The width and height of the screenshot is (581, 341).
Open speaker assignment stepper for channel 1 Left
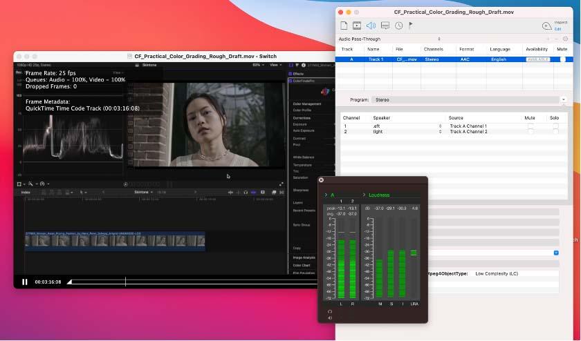pos(440,126)
